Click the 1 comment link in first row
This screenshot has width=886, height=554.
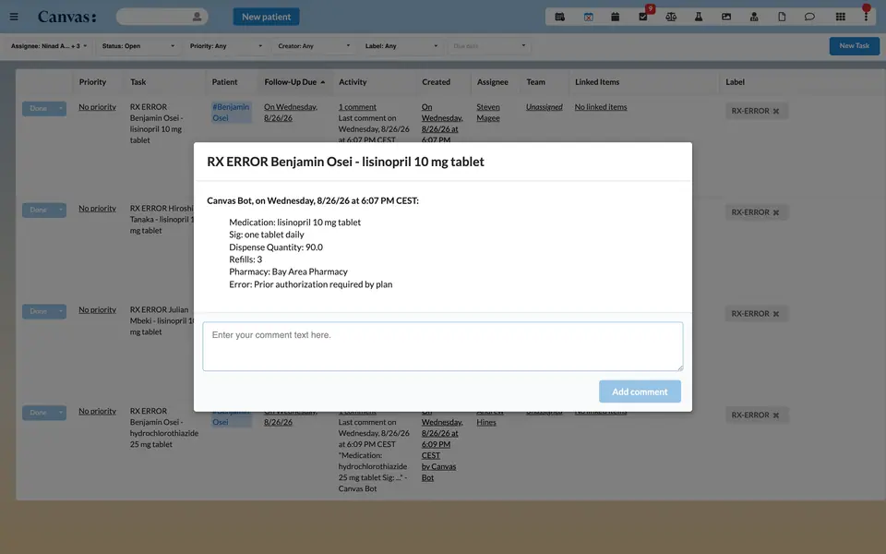click(x=357, y=107)
